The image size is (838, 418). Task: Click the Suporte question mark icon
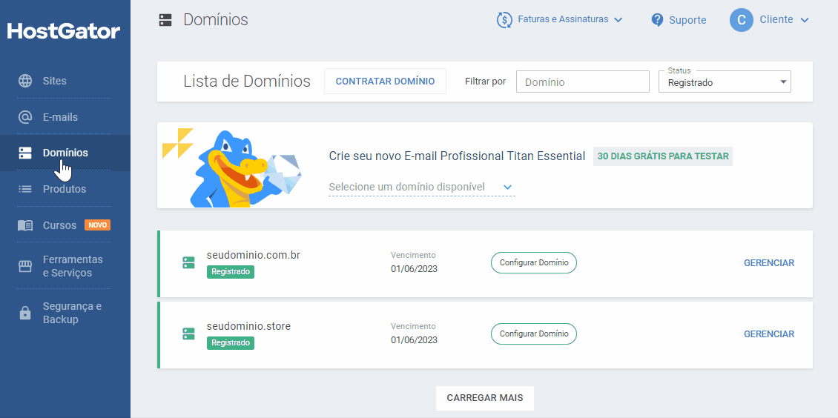pyautogui.click(x=657, y=20)
